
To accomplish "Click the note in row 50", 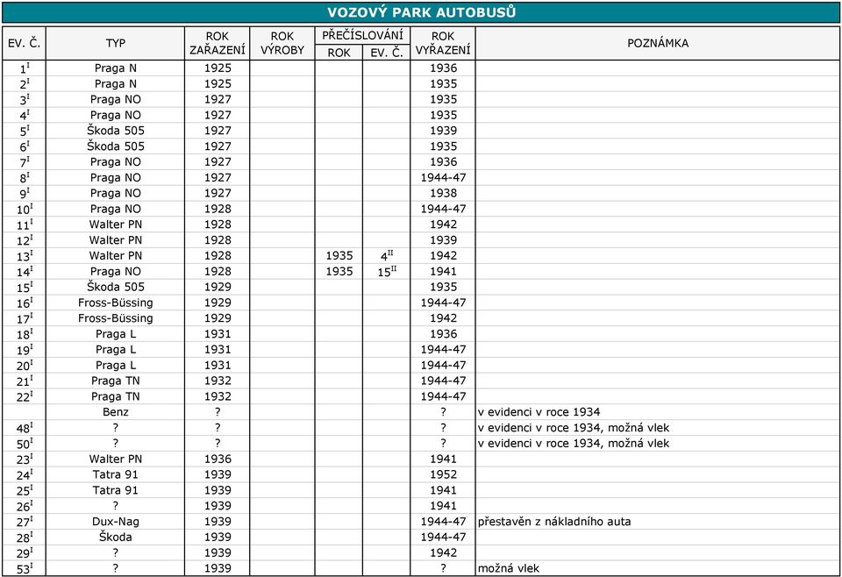I will 574,444.
